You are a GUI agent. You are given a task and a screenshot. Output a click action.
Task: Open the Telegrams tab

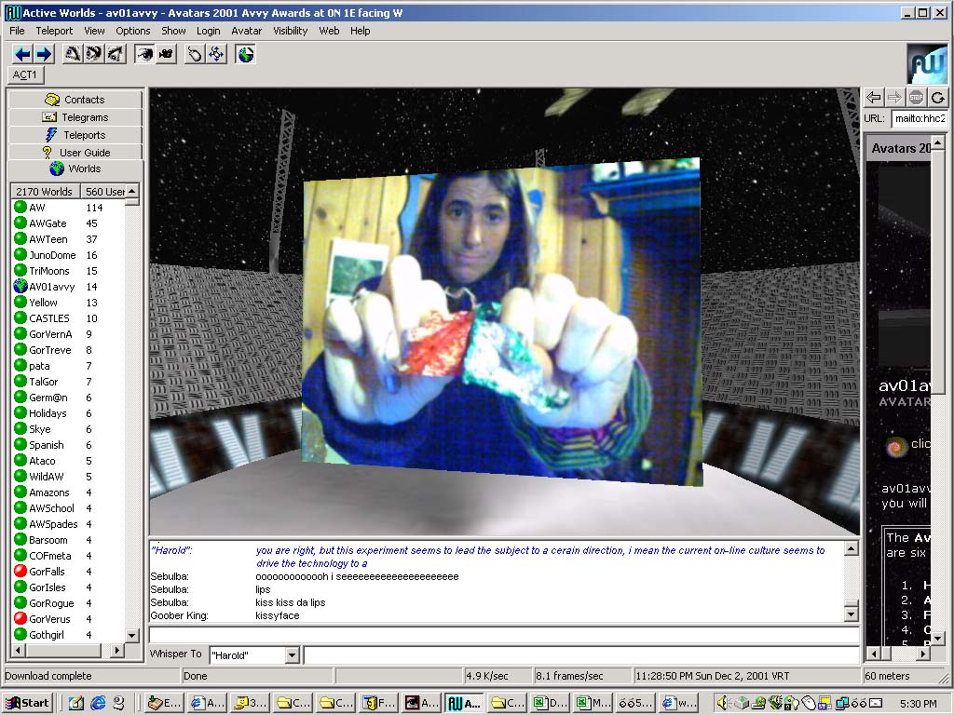click(x=75, y=117)
